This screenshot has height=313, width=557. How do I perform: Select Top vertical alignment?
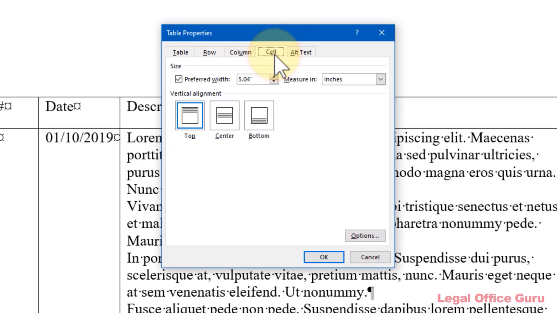pyautogui.click(x=190, y=115)
